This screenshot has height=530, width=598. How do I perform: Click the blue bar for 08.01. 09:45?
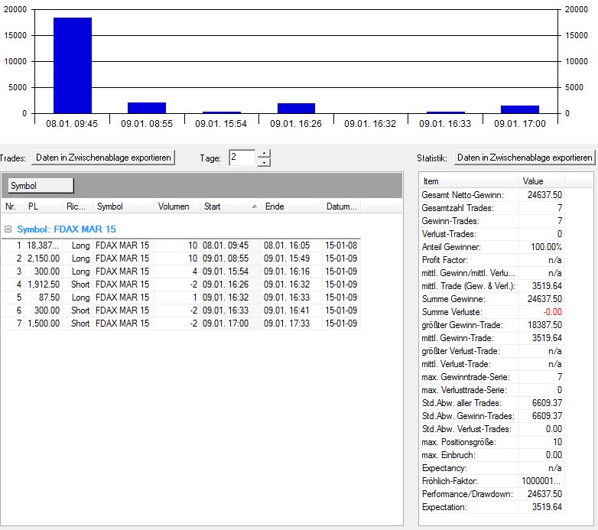pos(73,65)
